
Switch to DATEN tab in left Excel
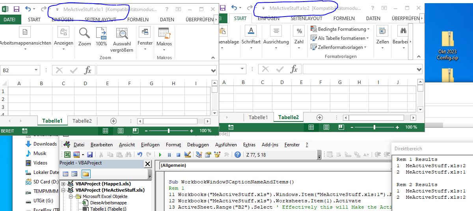coord(167,19)
